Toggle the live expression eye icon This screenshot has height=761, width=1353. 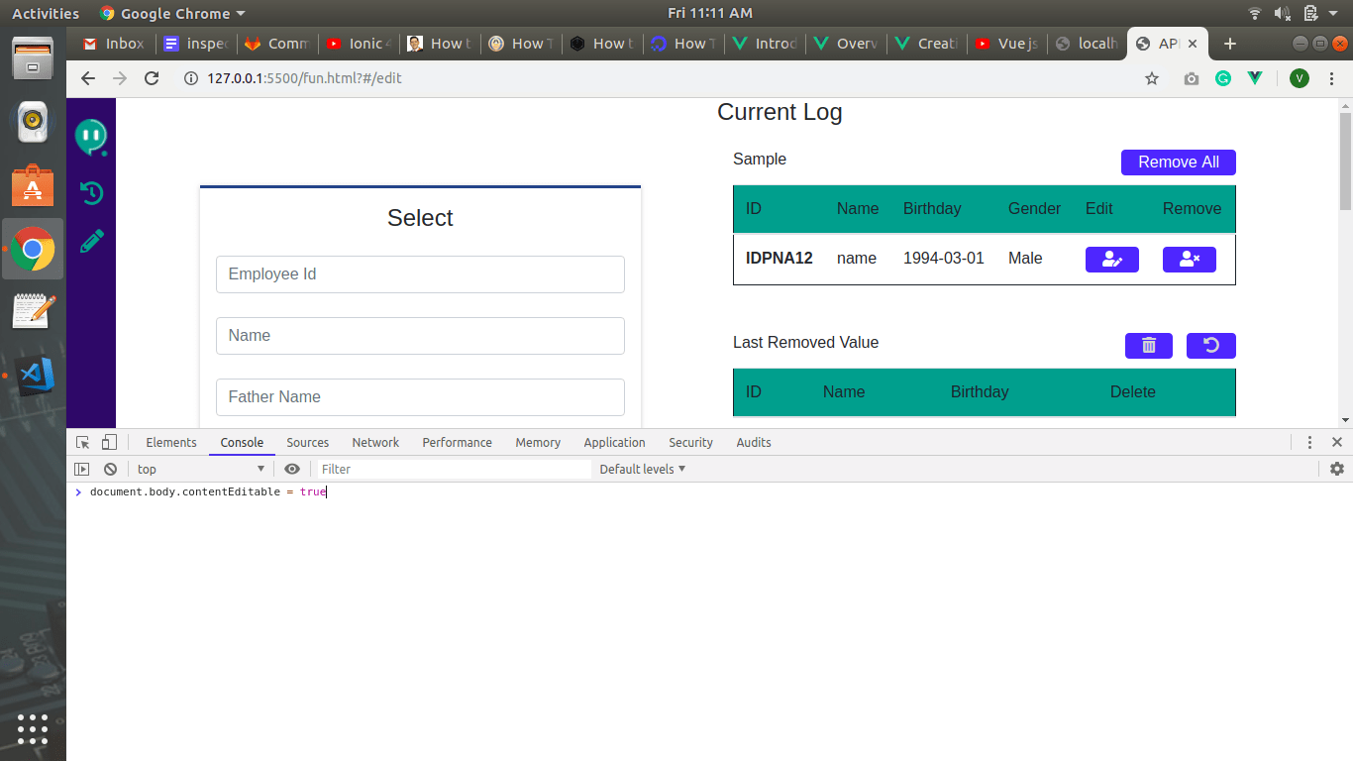click(292, 469)
